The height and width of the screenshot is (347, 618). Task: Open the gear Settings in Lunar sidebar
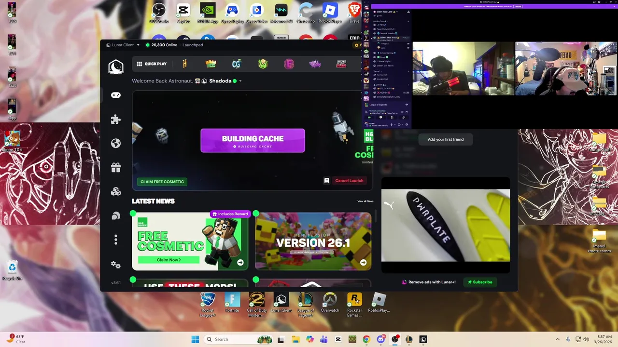[116, 265]
